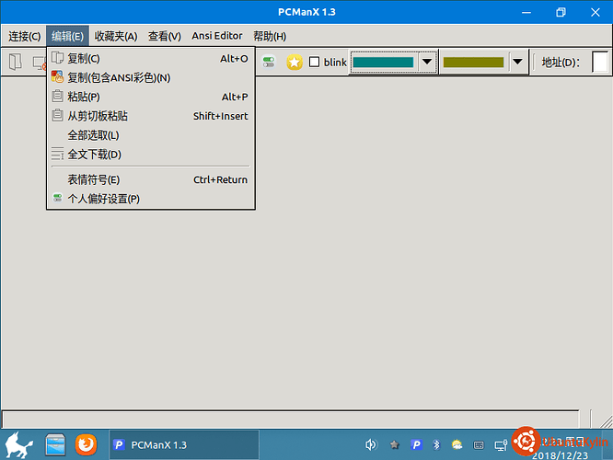Open 个人偏好设置(P) menu entry
This screenshot has width=613, height=460.
(x=151, y=199)
